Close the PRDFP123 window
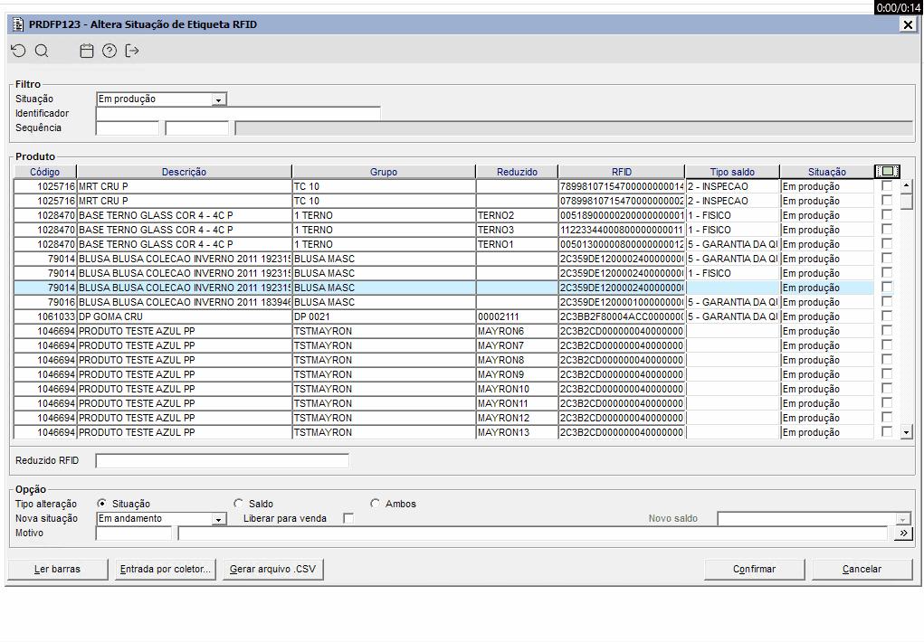Screen dimensions: 924x642 tap(908, 24)
